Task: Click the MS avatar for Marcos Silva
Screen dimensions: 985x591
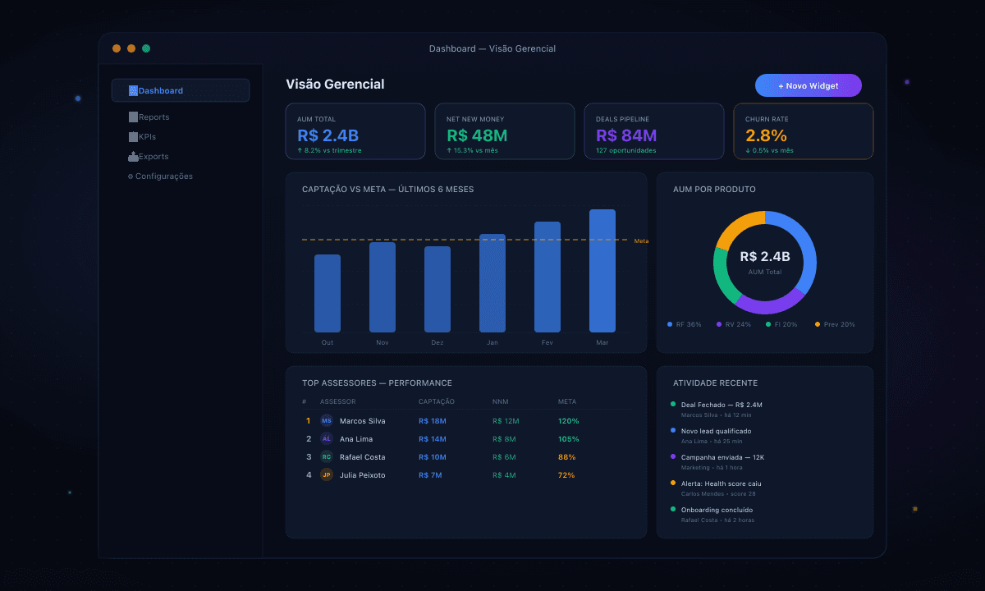Action: pos(328,420)
